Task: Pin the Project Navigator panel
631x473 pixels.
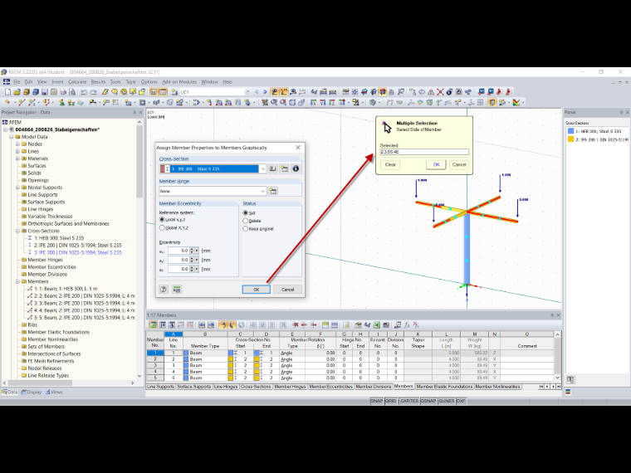Action: tap(135, 113)
